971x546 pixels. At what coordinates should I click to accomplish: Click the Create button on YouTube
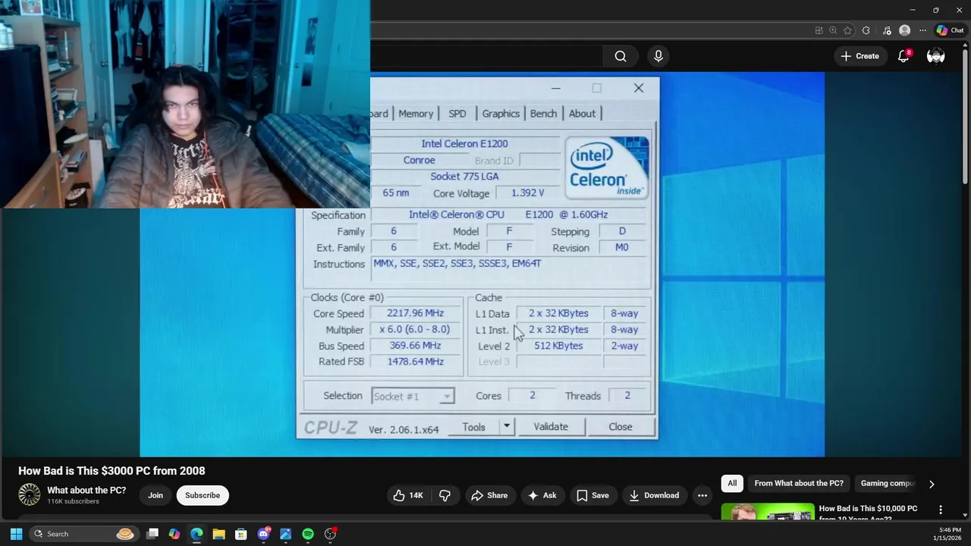tap(859, 56)
